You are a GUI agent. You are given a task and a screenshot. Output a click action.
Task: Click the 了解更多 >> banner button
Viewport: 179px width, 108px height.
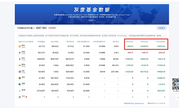[92, 20]
